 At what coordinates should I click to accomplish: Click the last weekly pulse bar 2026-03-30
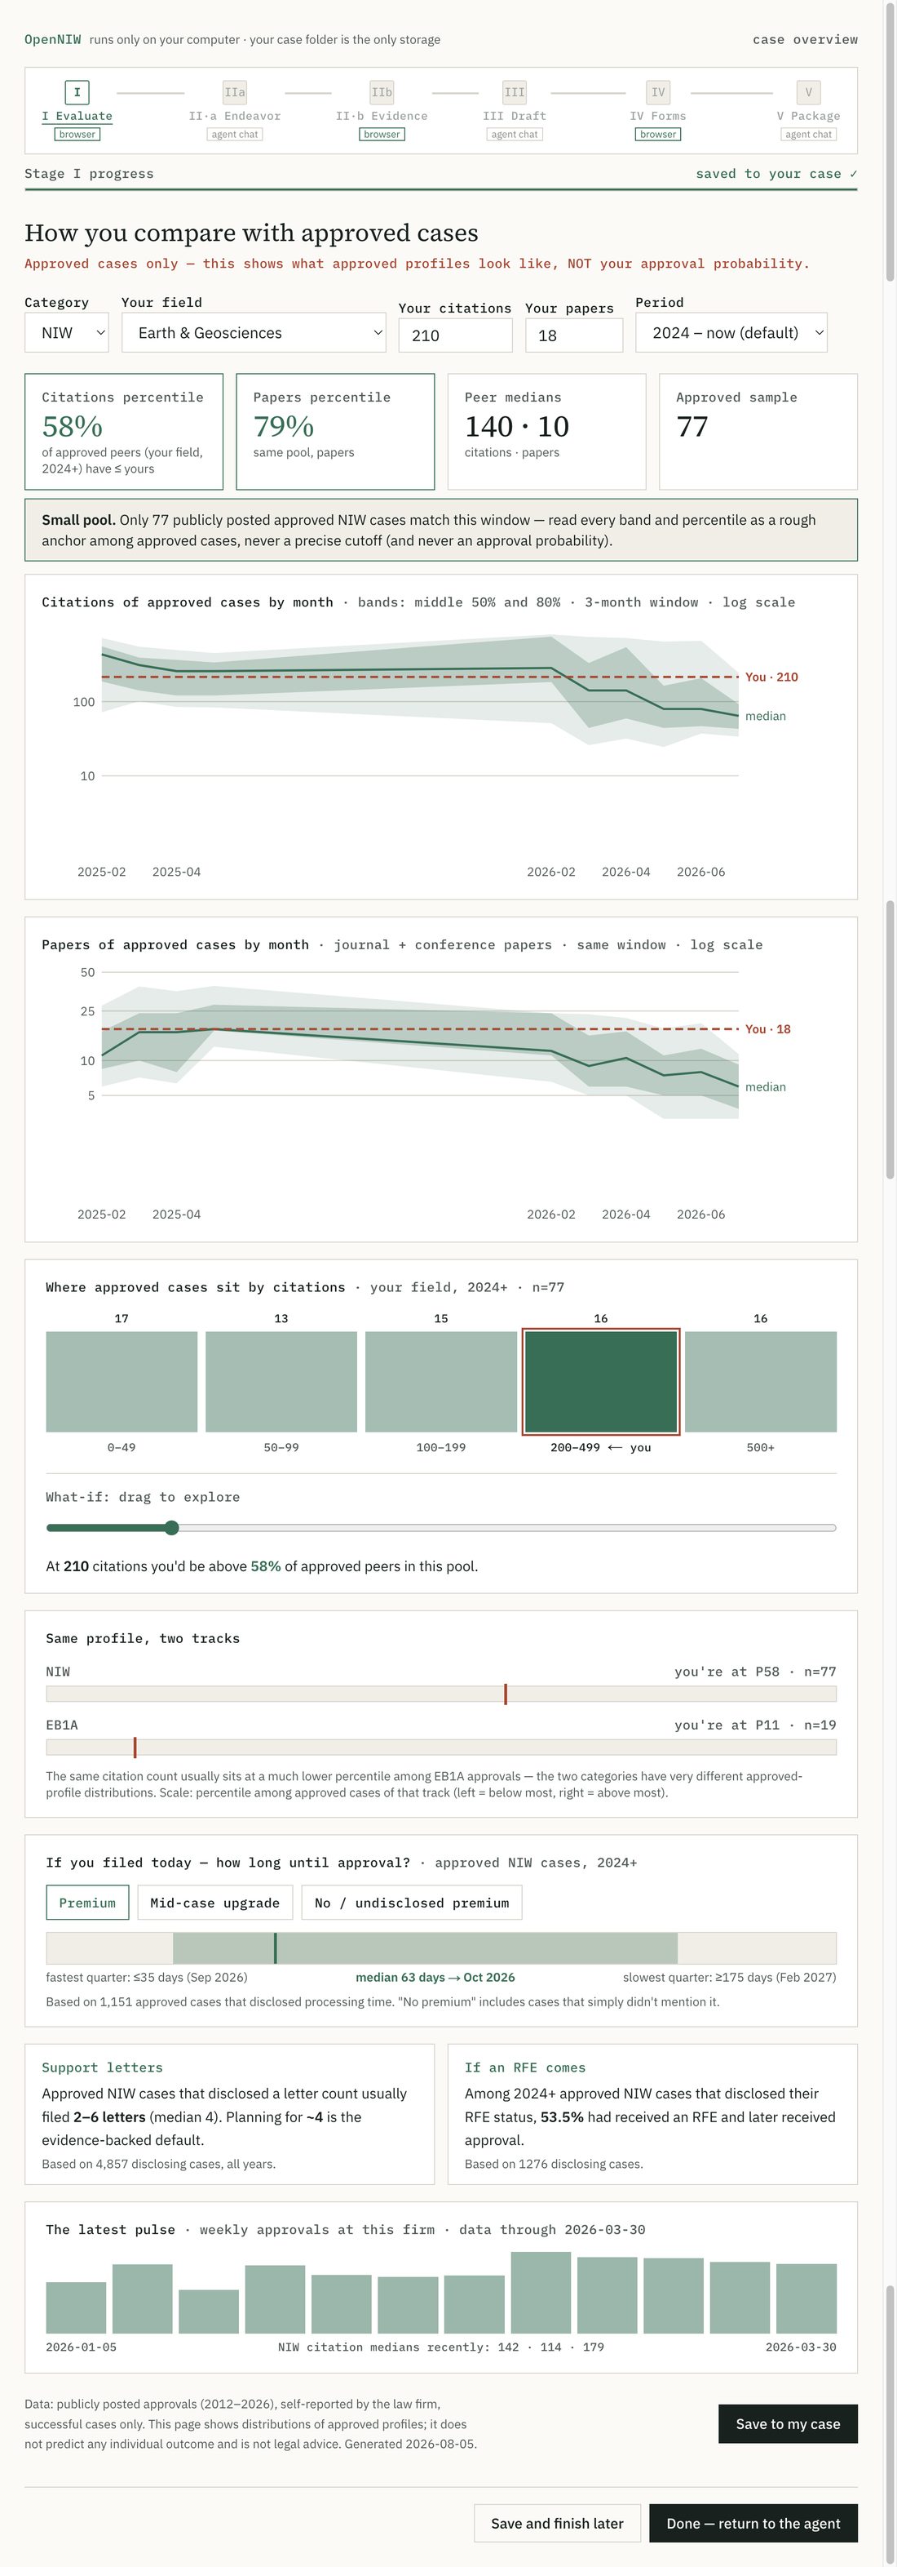(806, 2298)
